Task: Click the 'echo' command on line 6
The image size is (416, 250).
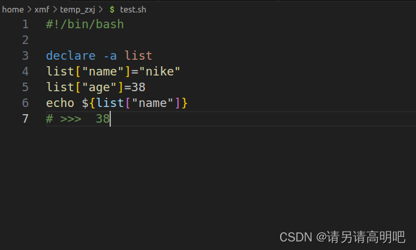Action: pyautogui.click(x=60, y=103)
